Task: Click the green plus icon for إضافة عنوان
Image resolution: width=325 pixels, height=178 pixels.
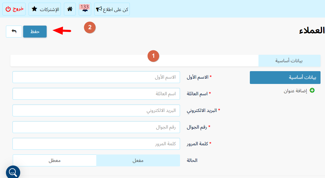Action: pyautogui.click(x=312, y=90)
